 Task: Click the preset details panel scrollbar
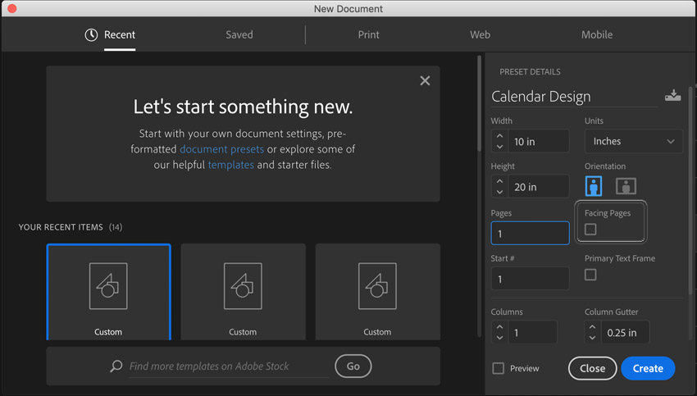690,191
